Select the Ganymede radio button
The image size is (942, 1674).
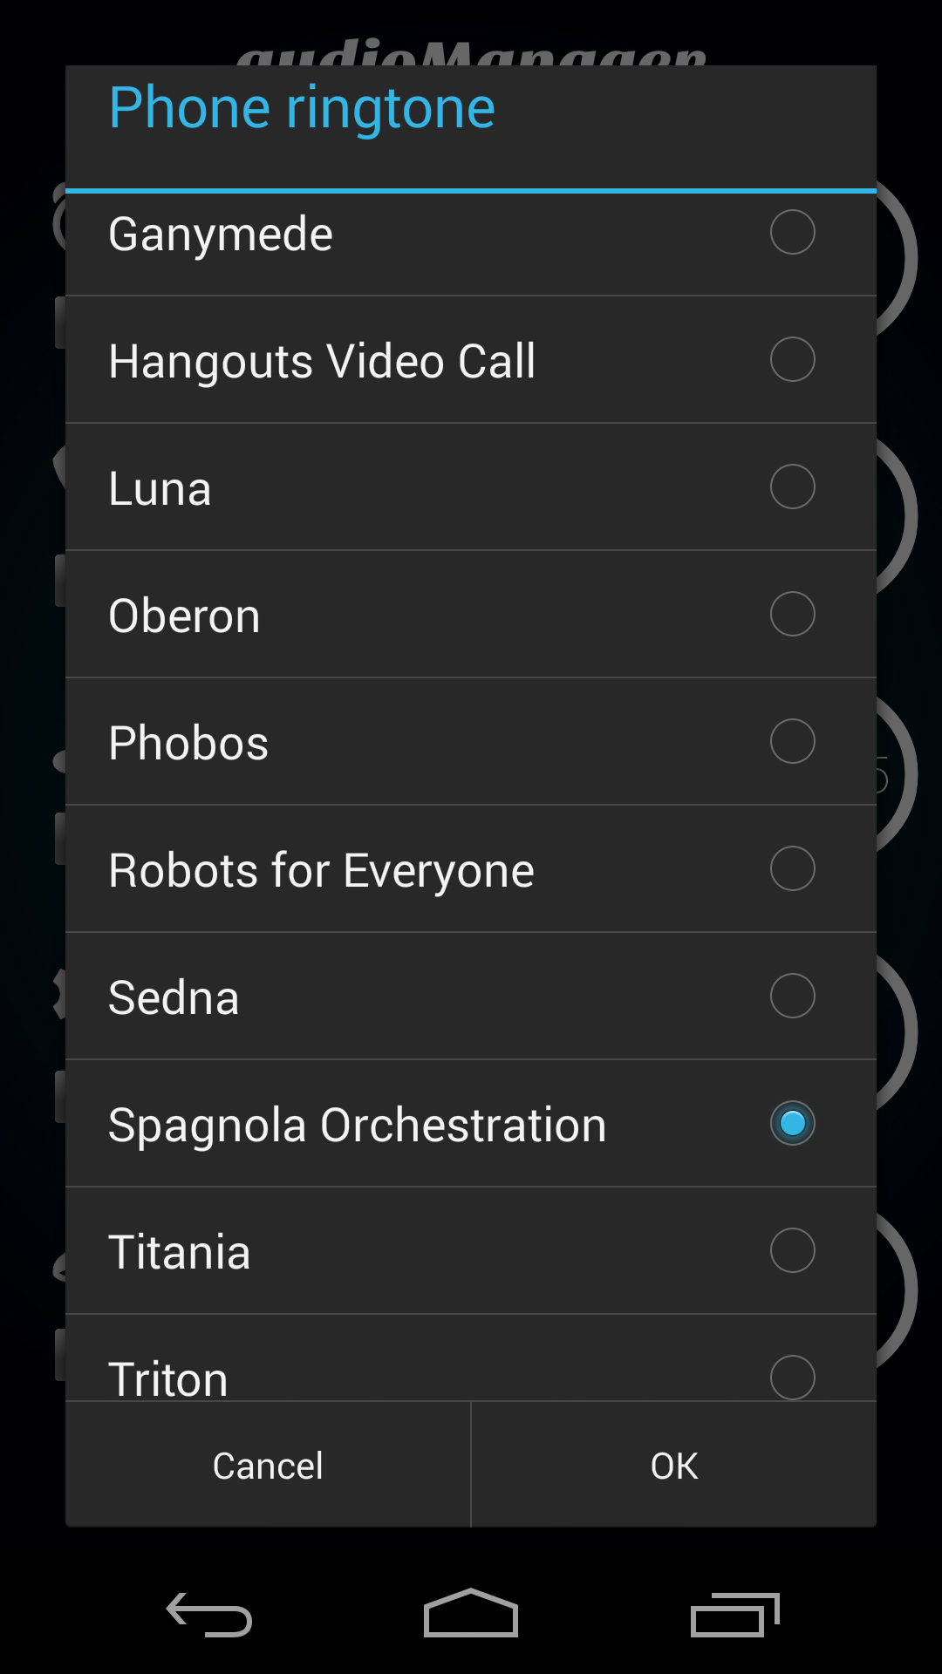click(792, 232)
